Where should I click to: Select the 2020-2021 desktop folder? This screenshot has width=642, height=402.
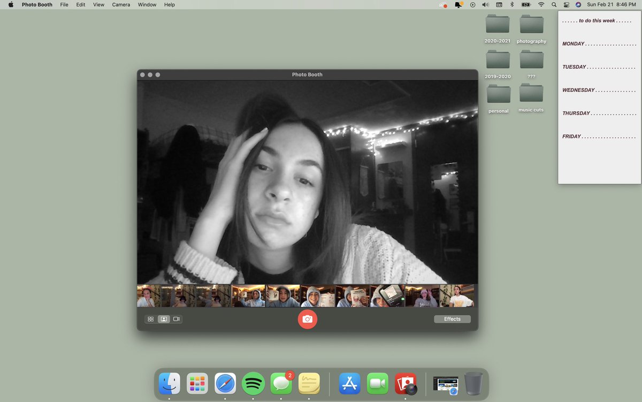pyautogui.click(x=498, y=28)
